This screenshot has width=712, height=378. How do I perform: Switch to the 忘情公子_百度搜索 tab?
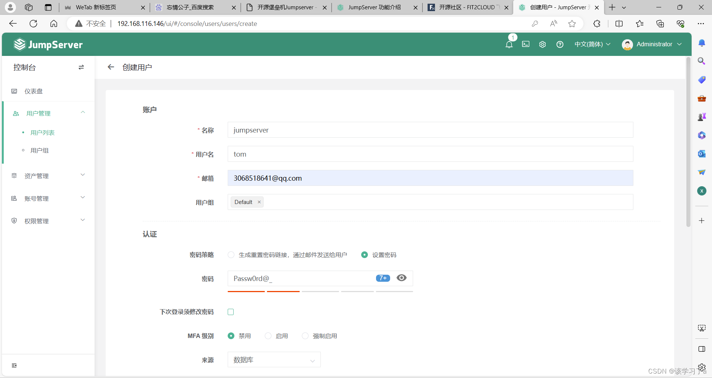click(195, 7)
